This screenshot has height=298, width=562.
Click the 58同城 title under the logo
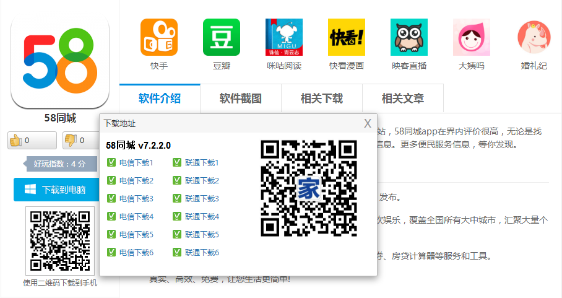pyautogui.click(x=60, y=118)
